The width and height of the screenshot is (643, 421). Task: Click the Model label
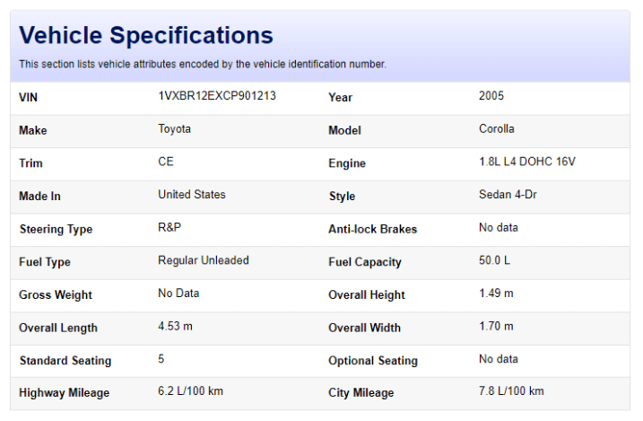pyautogui.click(x=344, y=130)
